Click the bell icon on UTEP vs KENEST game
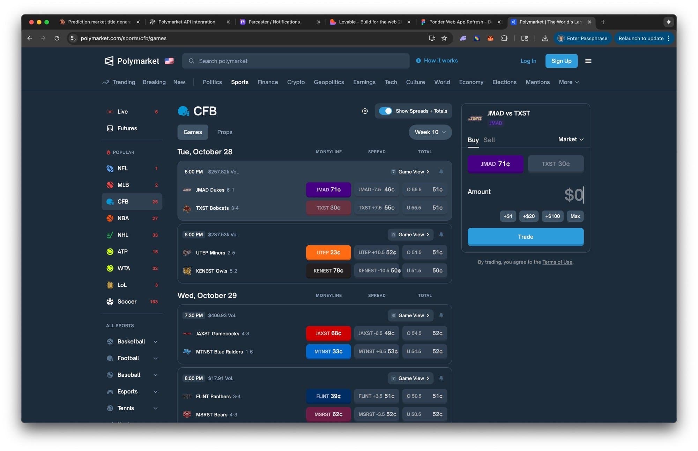The height and width of the screenshot is (451, 698). tap(441, 235)
